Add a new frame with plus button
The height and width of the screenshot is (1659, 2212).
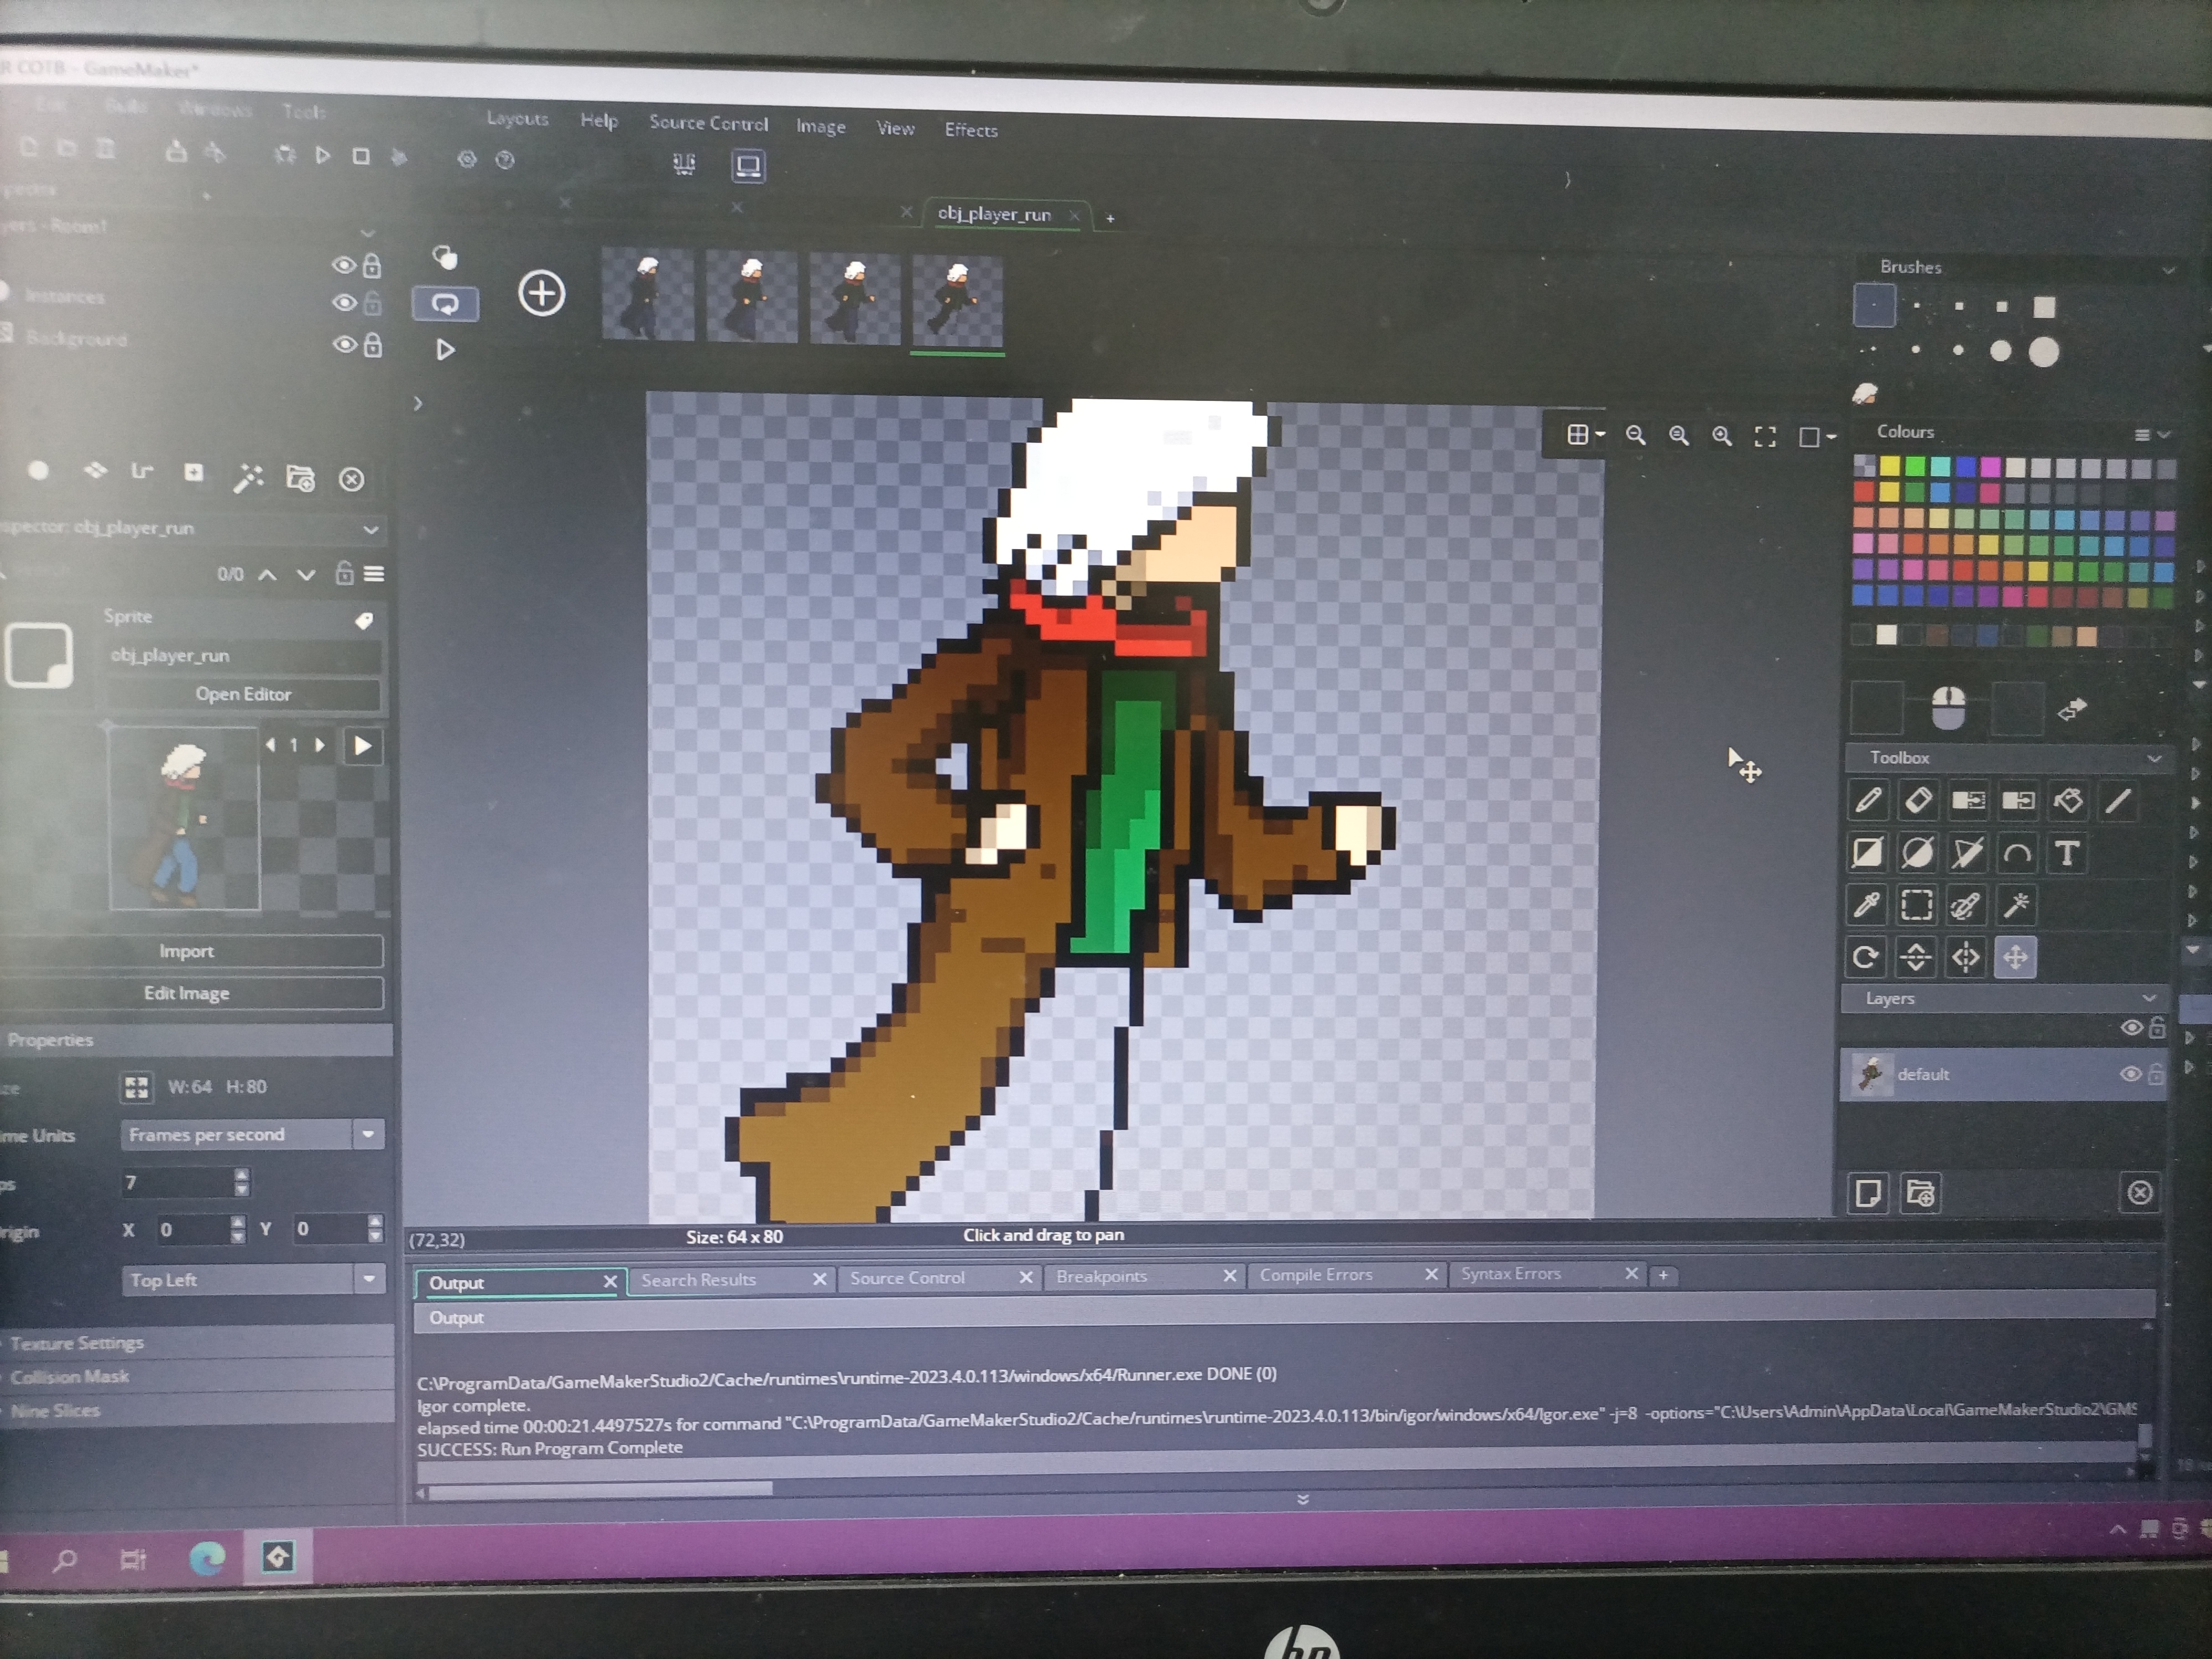(542, 293)
